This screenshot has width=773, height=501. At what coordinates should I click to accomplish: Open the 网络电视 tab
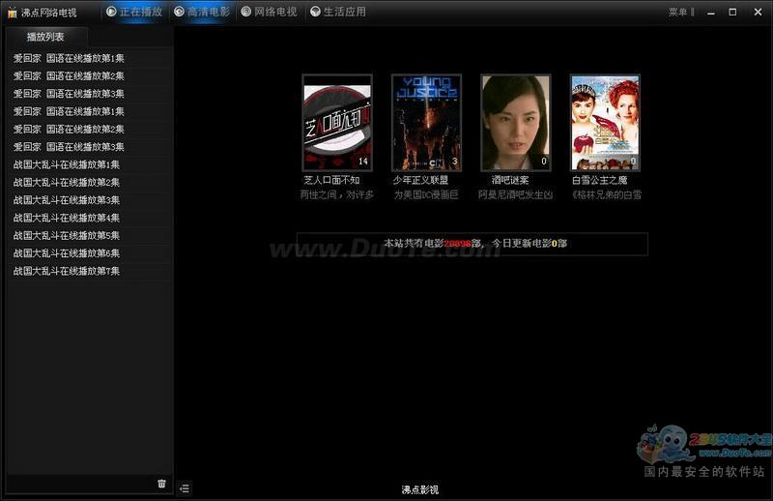270,12
